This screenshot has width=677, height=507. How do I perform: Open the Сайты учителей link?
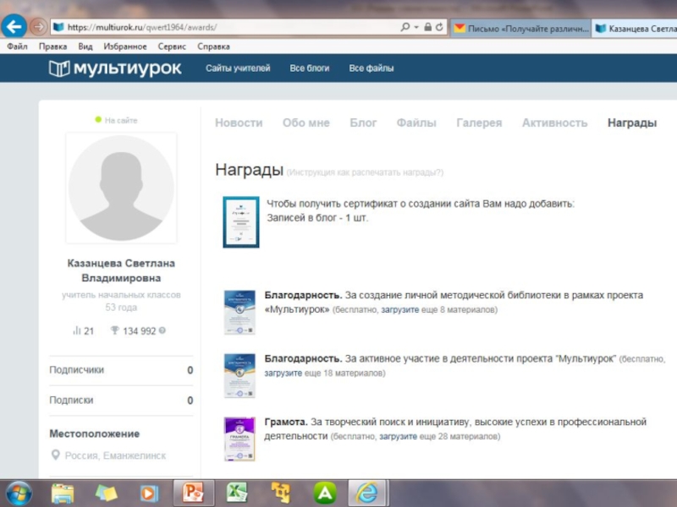point(238,68)
